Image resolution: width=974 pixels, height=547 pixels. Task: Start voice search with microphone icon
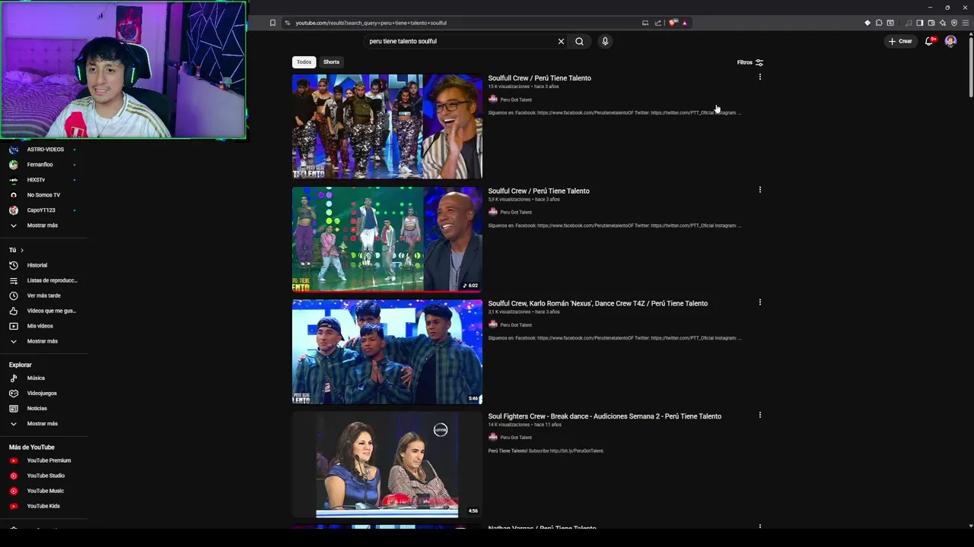tap(605, 41)
